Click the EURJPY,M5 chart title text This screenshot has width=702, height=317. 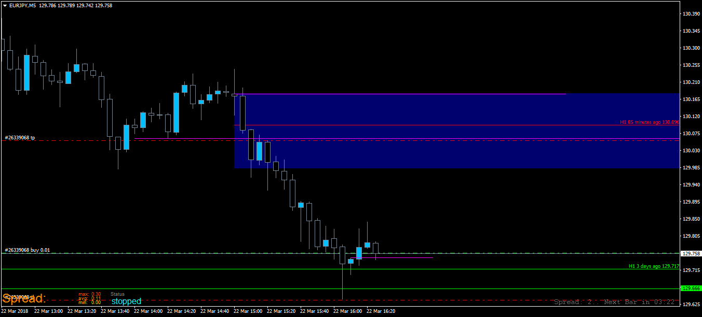23,5
